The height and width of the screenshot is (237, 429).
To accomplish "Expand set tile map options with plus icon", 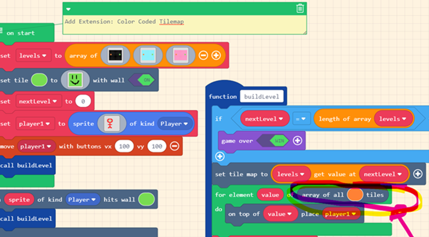I will click(418, 174).
